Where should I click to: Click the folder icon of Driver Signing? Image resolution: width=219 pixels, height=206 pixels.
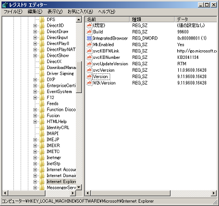(x=42, y=73)
